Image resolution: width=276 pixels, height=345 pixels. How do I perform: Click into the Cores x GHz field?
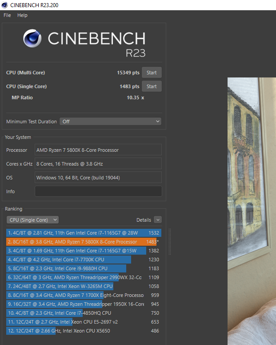98,164
